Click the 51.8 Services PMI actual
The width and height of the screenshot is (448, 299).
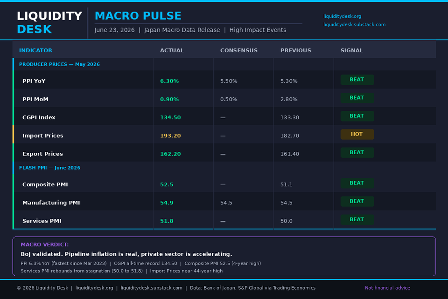pos(167,221)
